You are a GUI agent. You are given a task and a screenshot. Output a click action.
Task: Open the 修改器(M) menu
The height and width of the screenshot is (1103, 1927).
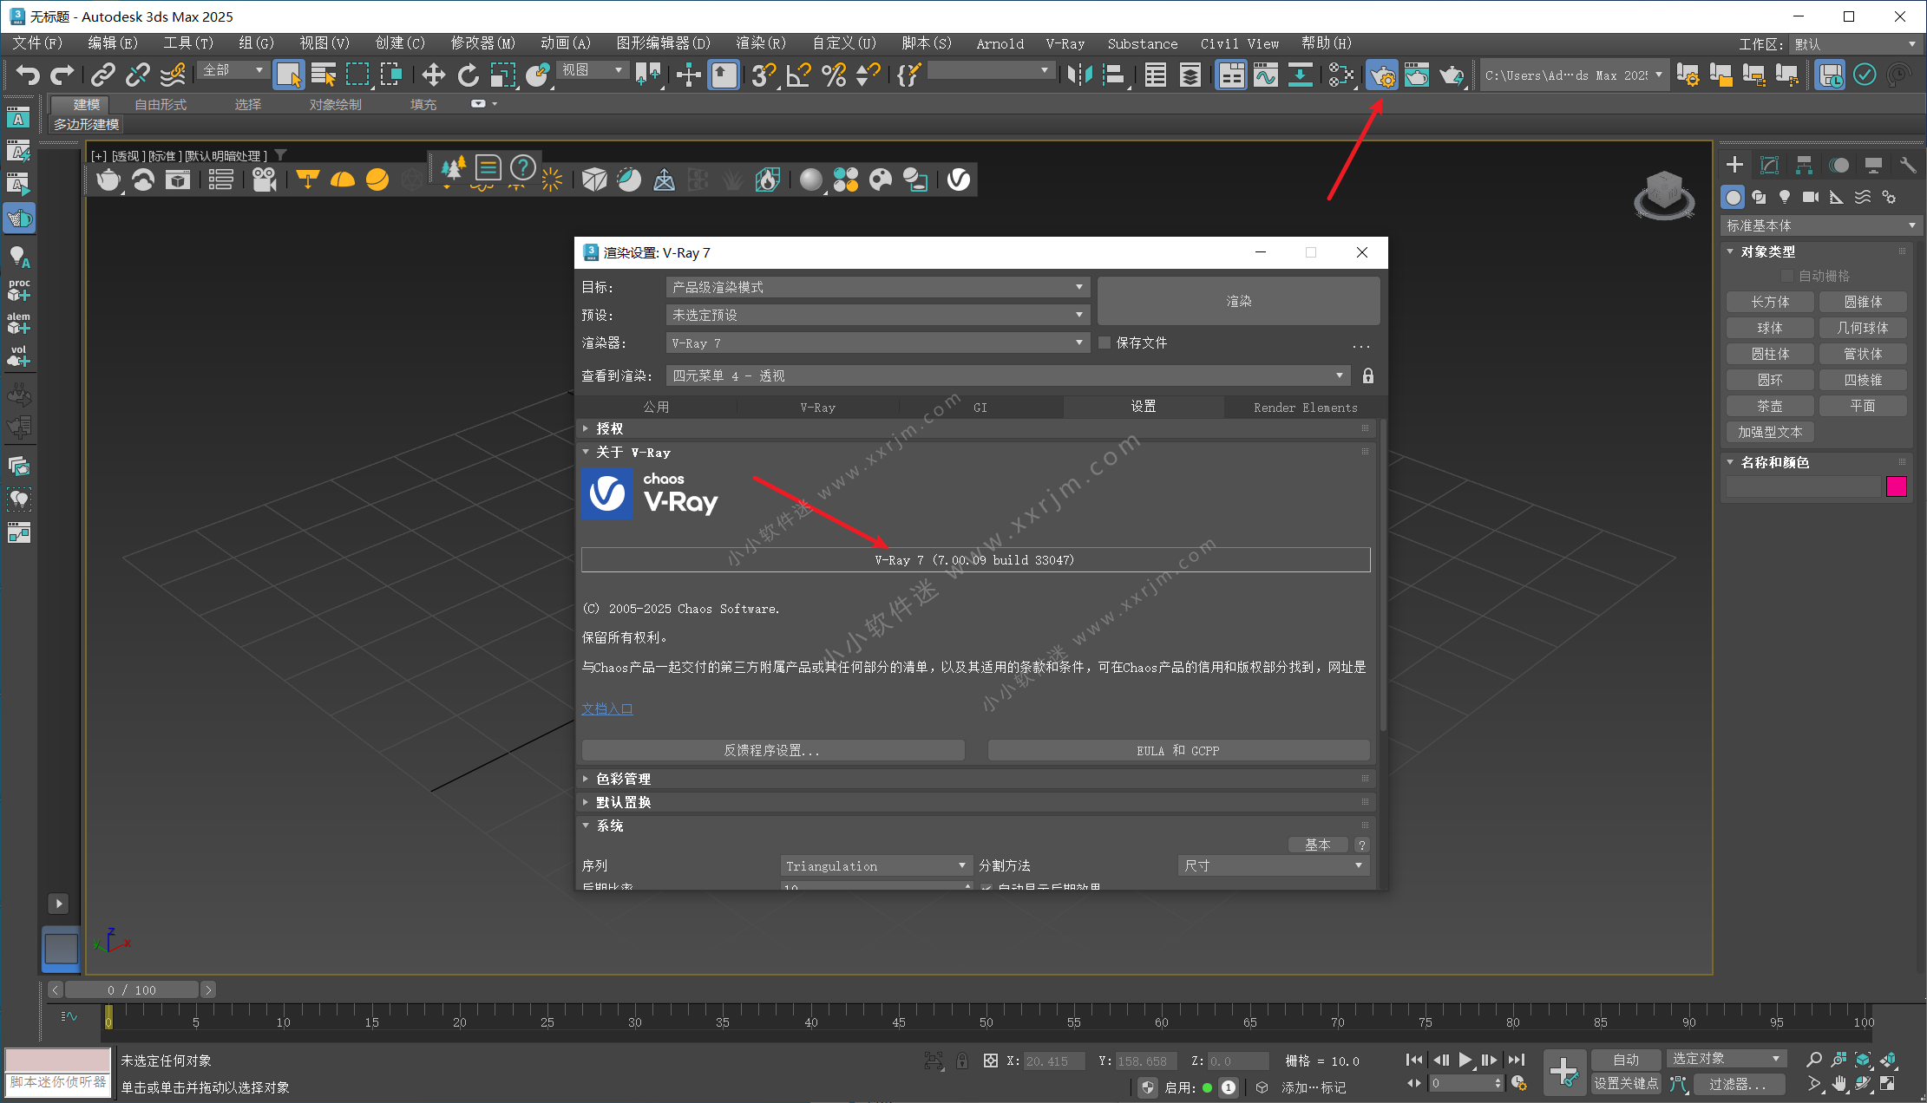(x=482, y=43)
